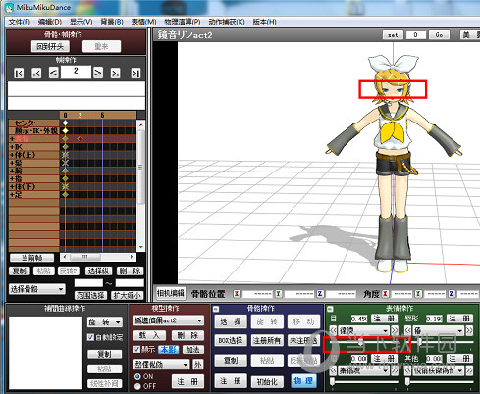Image resolution: width=480 pixels, height=394 pixels.
Task: Click the MikuMikuDance title bar app icon
Action: [10, 7]
